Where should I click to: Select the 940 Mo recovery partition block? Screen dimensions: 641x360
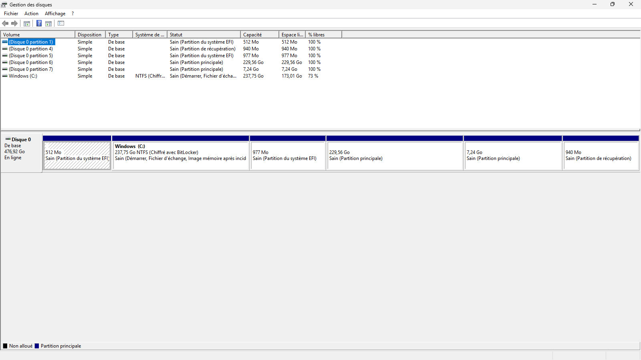point(601,156)
